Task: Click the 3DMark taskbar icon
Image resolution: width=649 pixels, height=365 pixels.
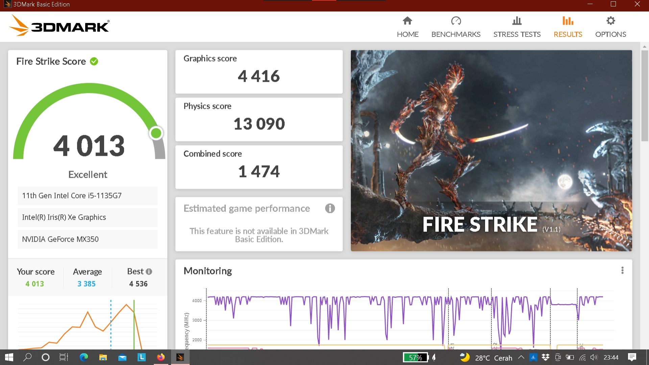Action: pos(180,357)
